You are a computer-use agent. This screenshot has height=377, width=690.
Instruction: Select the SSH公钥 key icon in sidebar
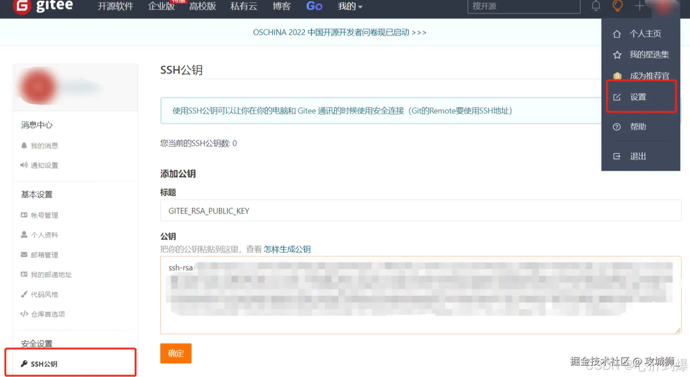(24, 363)
